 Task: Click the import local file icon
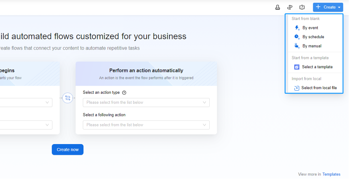pyautogui.click(x=297, y=88)
